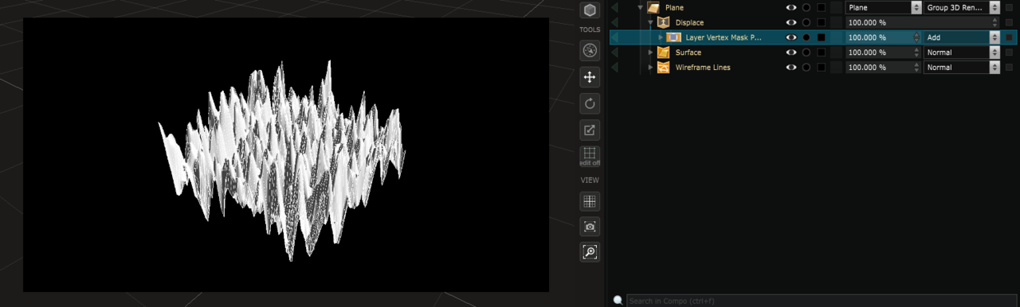The width and height of the screenshot is (1020, 307).
Task: Click the camera frame view icon
Action: click(590, 227)
